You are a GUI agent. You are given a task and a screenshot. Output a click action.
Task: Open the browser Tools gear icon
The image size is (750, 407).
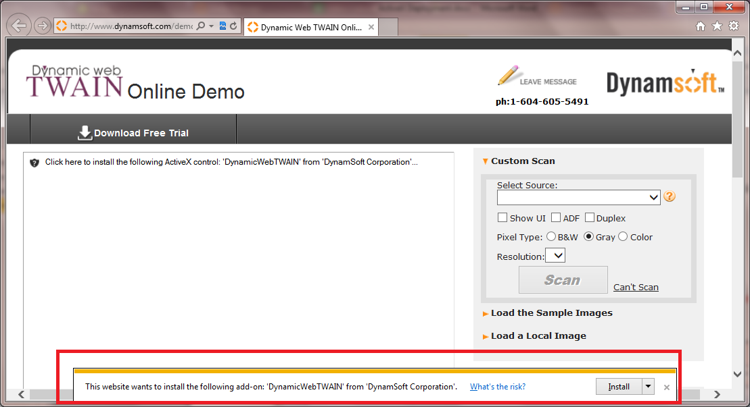tap(734, 26)
